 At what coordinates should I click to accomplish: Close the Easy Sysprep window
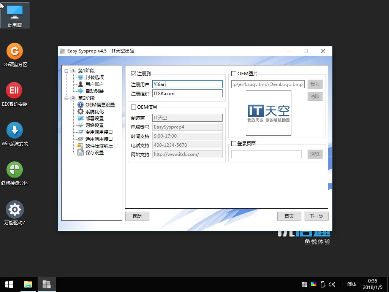[x=323, y=51]
